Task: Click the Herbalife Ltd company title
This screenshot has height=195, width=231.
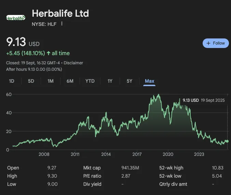Action: point(60,13)
